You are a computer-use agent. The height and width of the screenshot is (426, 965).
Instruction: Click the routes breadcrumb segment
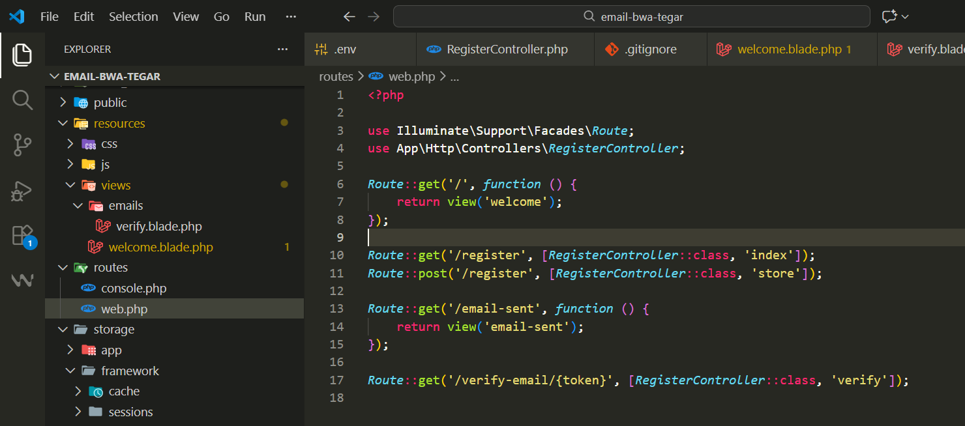click(x=336, y=77)
